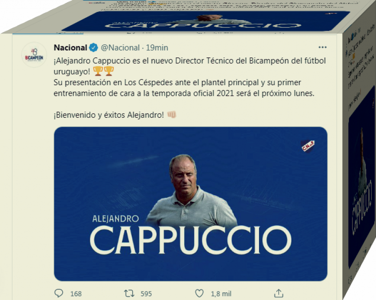The height and width of the screenshot is (300, 376).
Task: Like the tweet with heart icon
Action: pyautogui.click(x=199, y=293)
